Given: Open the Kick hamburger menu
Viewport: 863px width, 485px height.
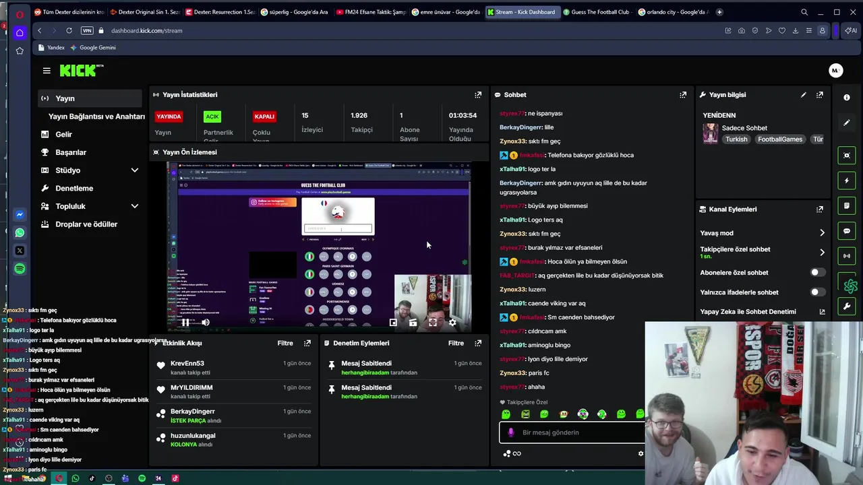Looking at the screenshot, I should pos(47,71).
